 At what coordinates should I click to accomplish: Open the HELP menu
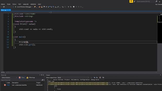pos(39,4)
